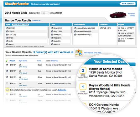Uncheck the FWD (491) drivetrain checkbox
140x117 pixels.
pyautogui.click(x=101, y=28)
